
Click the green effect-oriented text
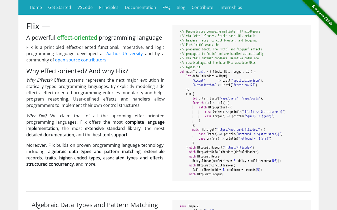coord(77,38)
